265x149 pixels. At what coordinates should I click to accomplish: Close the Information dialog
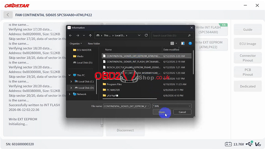191,28
